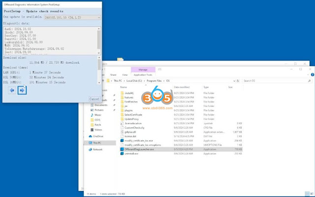The height and width of the screenshot is (197, 315).
Task: Open File Explorer help icon
Action: click(313, 74)
